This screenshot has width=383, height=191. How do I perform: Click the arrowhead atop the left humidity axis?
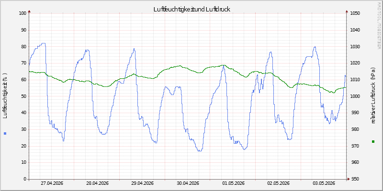[x=29, y=11]
